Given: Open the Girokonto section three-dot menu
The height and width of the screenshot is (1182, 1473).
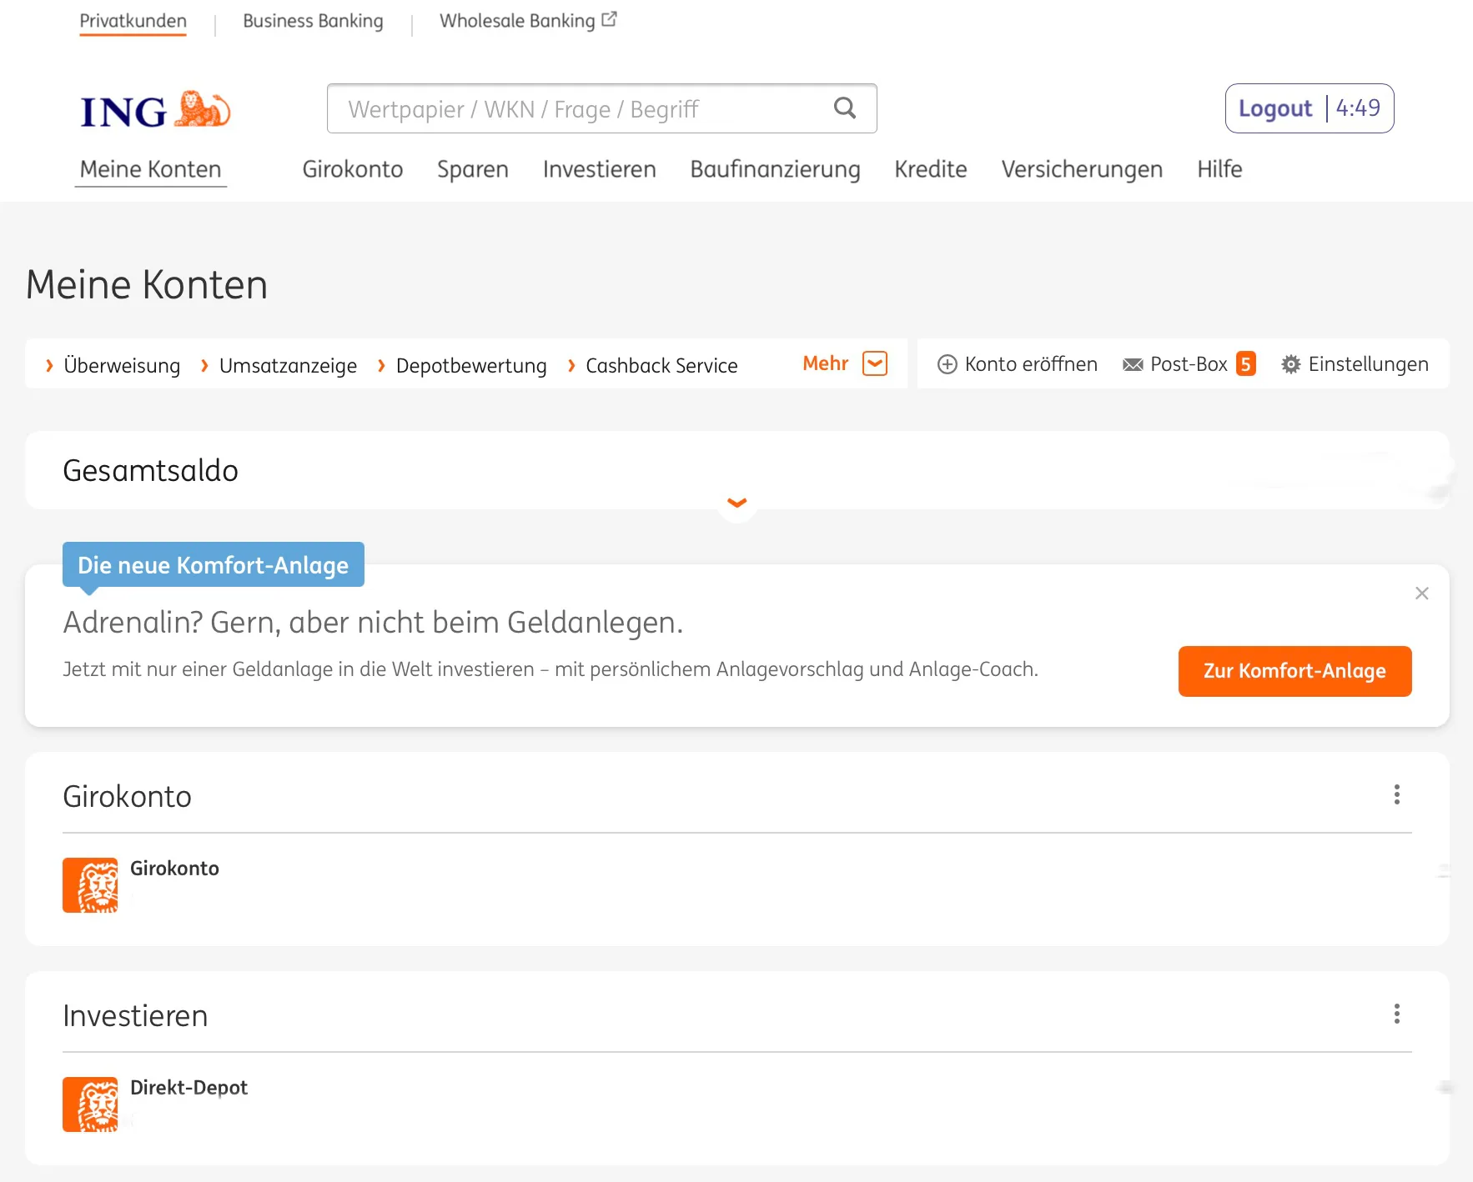Looking at the screenshot, I should point(1397,794).
